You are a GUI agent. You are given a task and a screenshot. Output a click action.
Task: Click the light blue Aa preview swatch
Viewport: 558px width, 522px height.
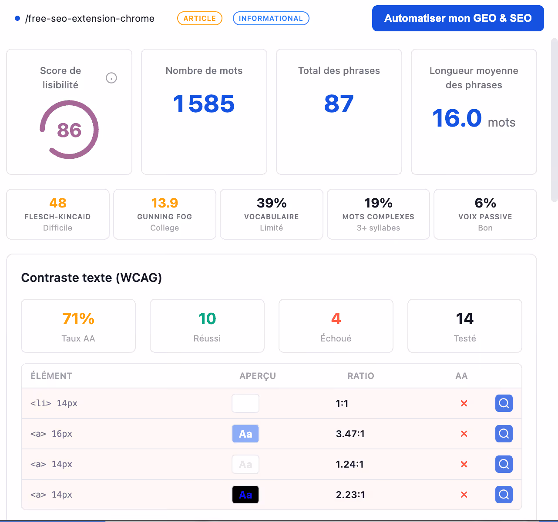pyautogui.click(x=245, y=434)
